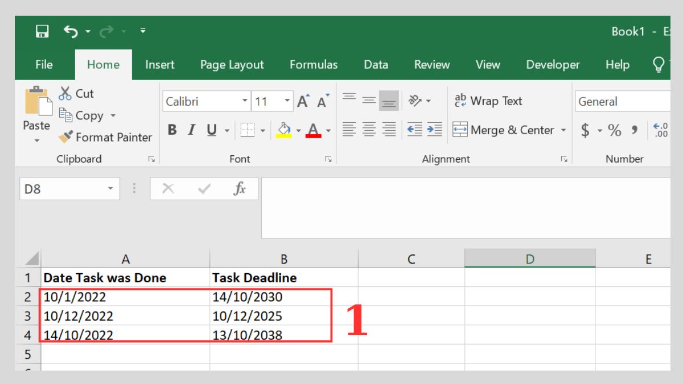Open the Developer tab

coord(552,64)
